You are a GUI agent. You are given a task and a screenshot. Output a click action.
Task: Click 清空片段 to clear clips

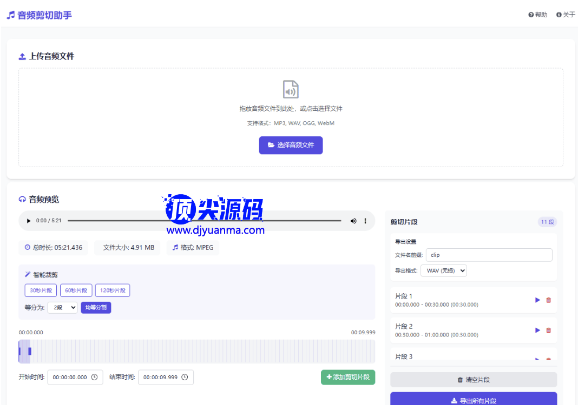[473, 380]
